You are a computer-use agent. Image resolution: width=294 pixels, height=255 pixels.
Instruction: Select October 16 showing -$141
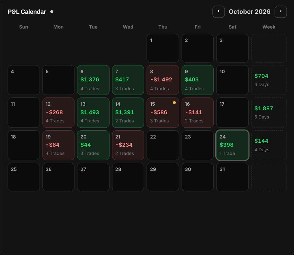tap(198, 113)
